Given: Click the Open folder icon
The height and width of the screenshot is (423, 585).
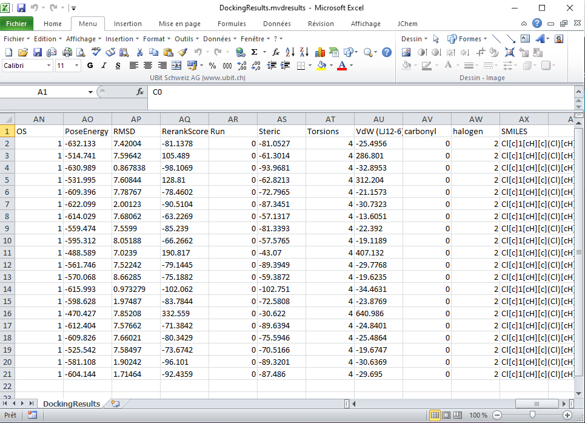Looking at the screenshot, I should pos(23,53).
